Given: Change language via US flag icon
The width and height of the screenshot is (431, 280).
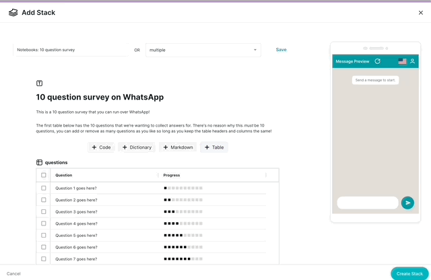Looking at the screenshot, I should pos(402,61).
